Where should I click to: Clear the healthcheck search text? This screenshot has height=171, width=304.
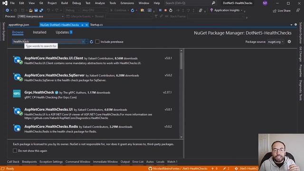(x=83, y=41)
